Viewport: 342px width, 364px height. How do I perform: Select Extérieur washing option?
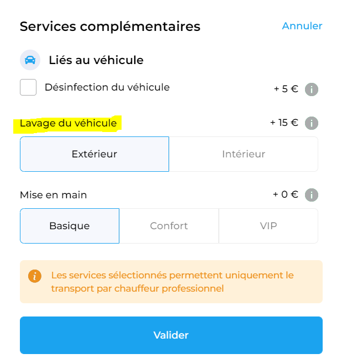(x=94, y=154)
